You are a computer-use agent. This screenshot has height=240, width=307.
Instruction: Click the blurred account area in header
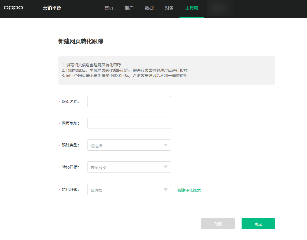pos(221,8)
